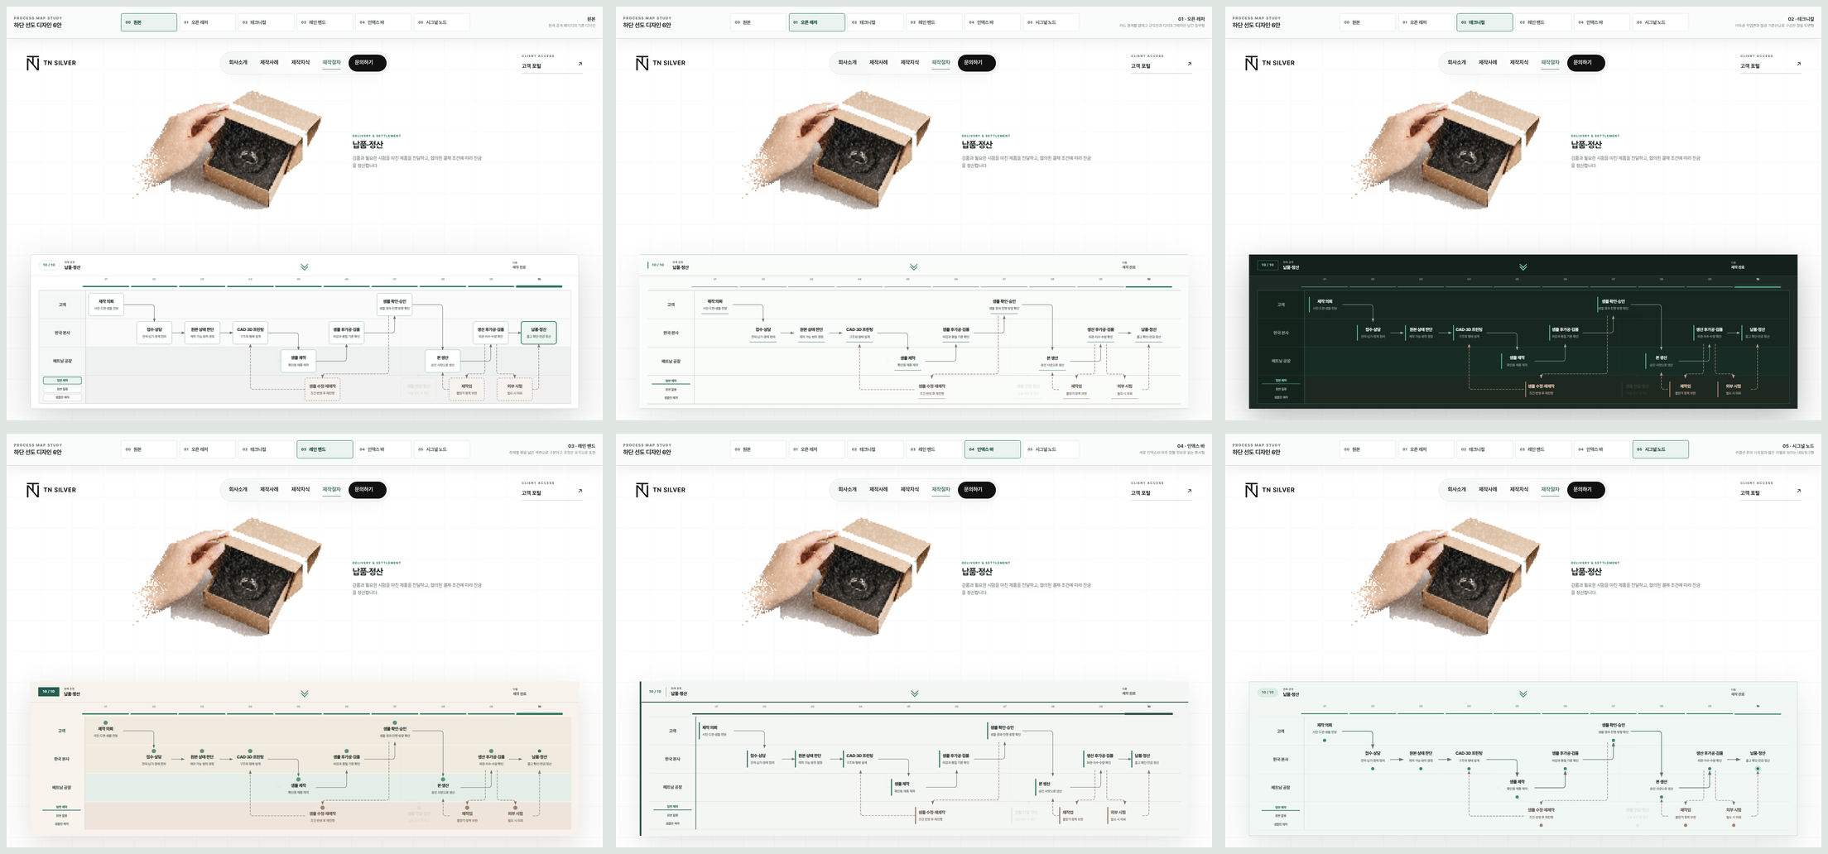This screenshot has height=854, width=1828.
Task: Collapse the double-chevron in the dark 테크니컬 process map
Action: click(1523, 266)
